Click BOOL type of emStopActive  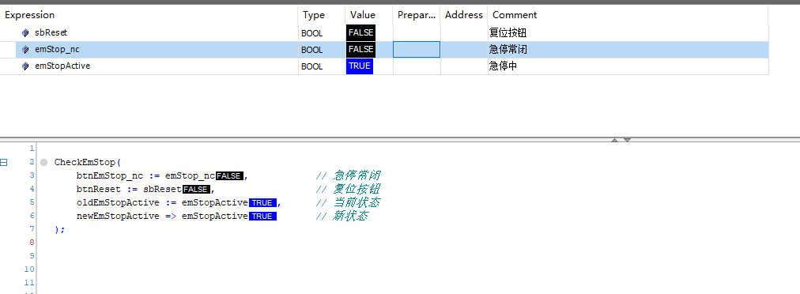[312, 66]
